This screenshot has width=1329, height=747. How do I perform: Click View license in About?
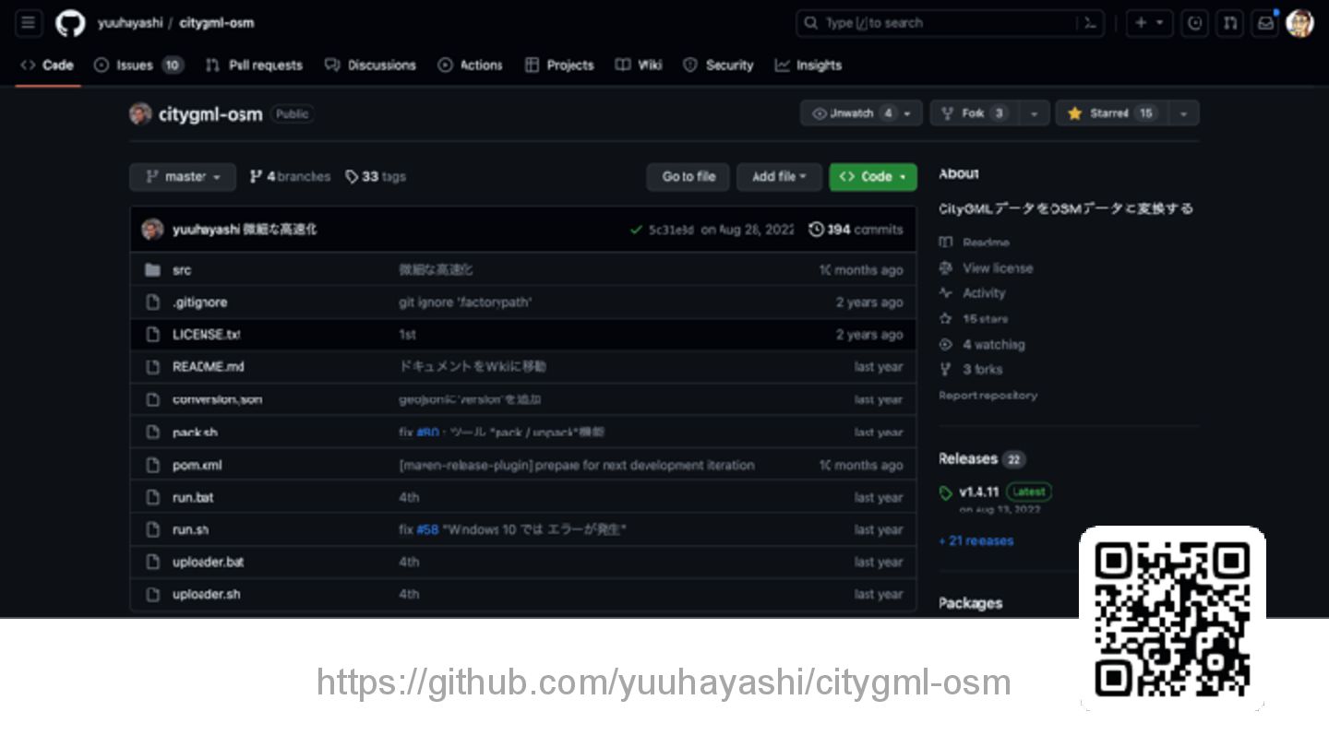(987, 268)
